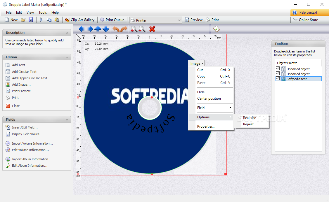
Task: Paste with the toolbar clipboard icon
Action: point(57,20)
